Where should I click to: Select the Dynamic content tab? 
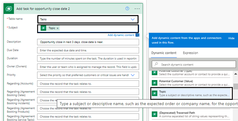[165, 53]
